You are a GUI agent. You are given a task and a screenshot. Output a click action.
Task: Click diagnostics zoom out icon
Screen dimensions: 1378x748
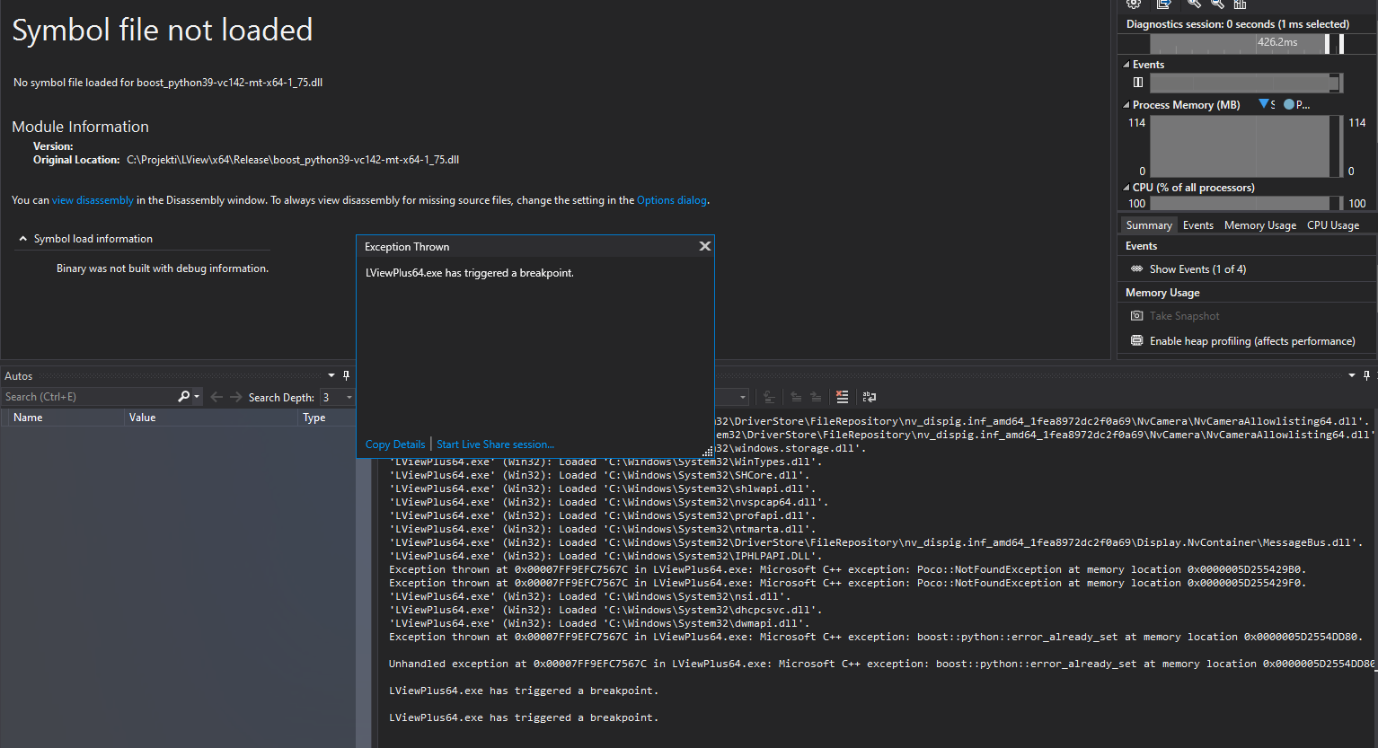click(1217, 4)
